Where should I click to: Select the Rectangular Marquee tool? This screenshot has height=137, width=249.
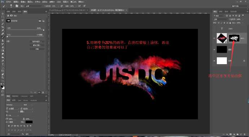click(x=3, y=17)
